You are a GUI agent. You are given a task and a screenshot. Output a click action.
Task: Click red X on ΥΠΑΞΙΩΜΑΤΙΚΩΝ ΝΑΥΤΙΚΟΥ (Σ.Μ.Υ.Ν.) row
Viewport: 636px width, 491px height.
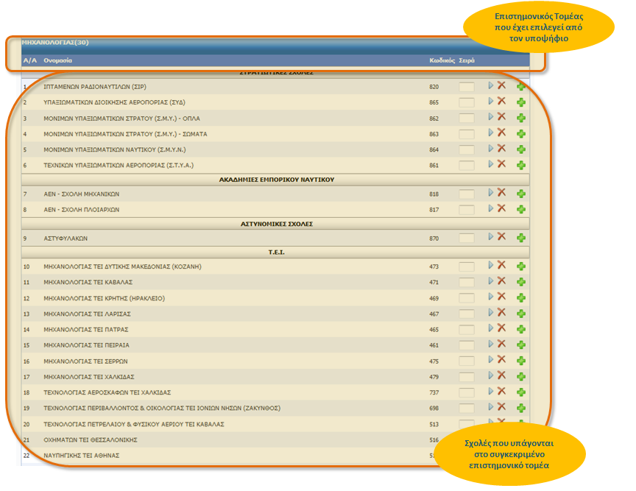point(502,148)
